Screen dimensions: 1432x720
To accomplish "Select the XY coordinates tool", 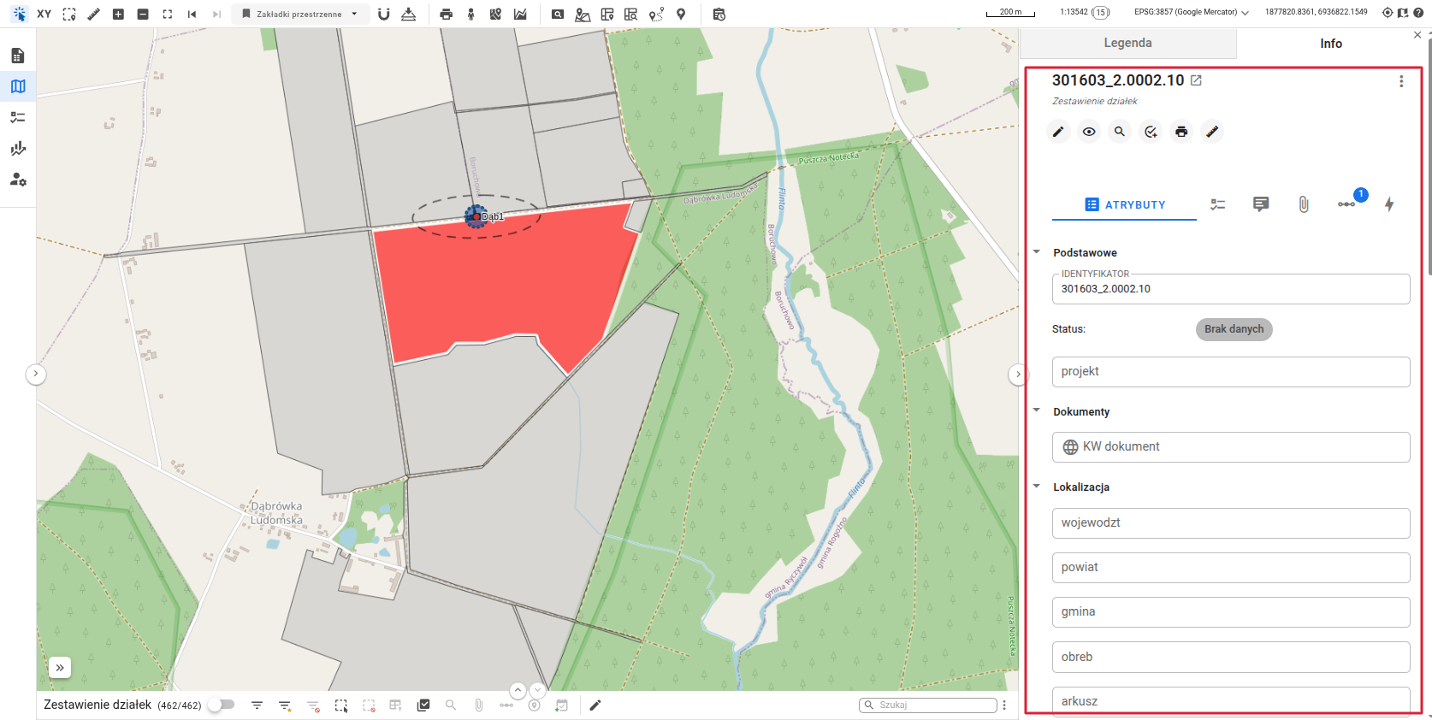I will (x=44, y=14).
